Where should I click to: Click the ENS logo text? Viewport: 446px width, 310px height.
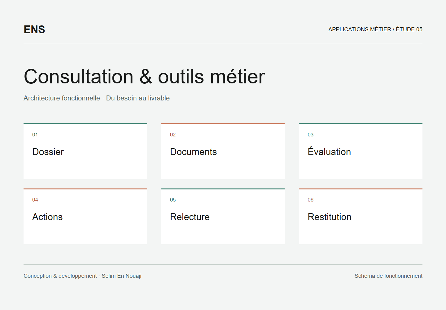pyautogui.click(x=34, y=29)
